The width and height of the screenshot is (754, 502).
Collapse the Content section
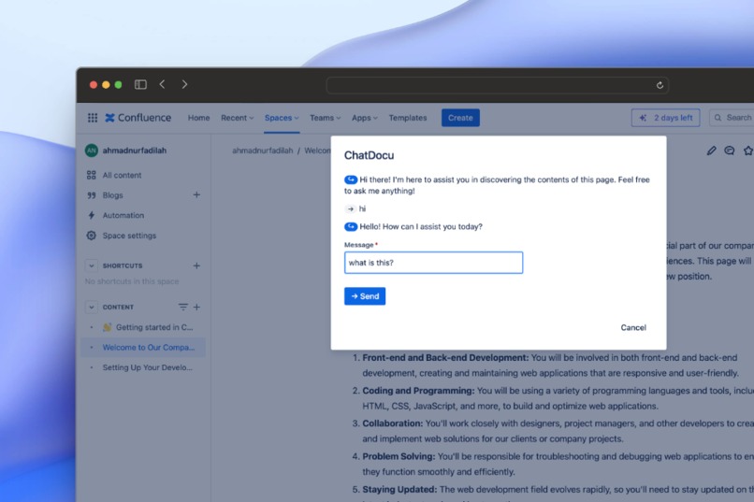92,307
